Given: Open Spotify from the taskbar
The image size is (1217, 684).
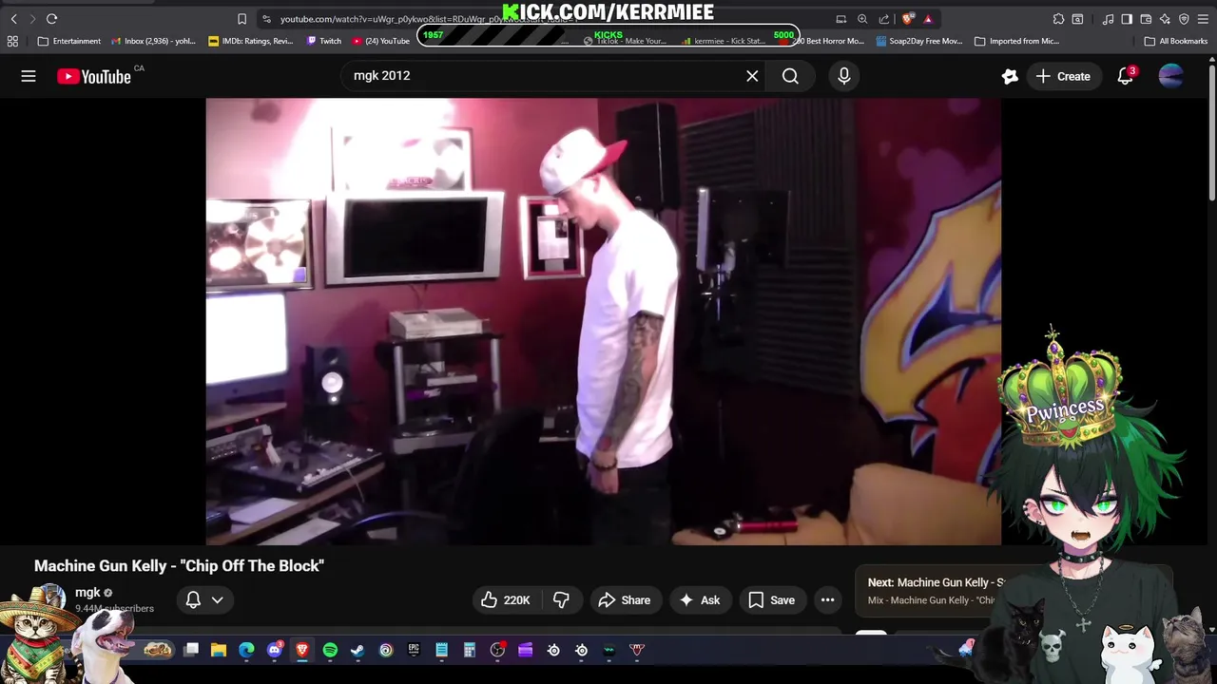Looking at the screenshot, I should 330,650.
